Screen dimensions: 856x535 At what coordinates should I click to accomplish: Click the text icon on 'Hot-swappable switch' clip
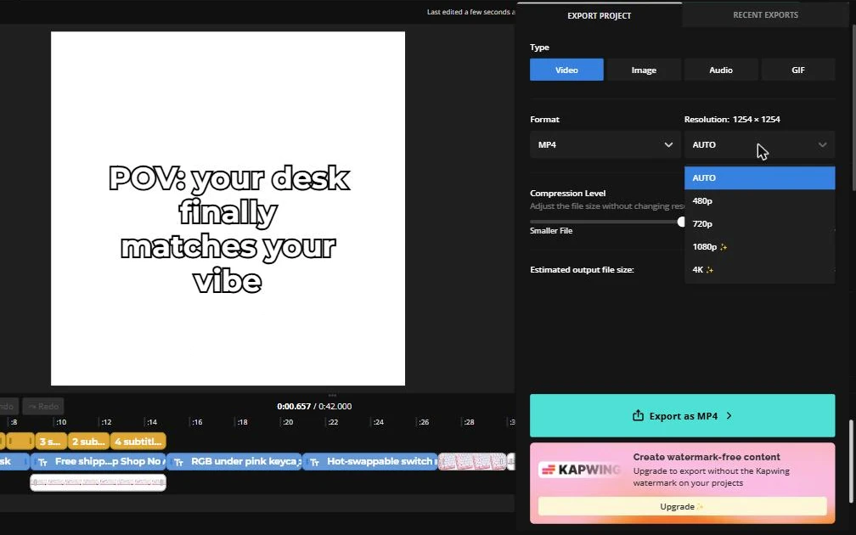click(x=314, y=462)
